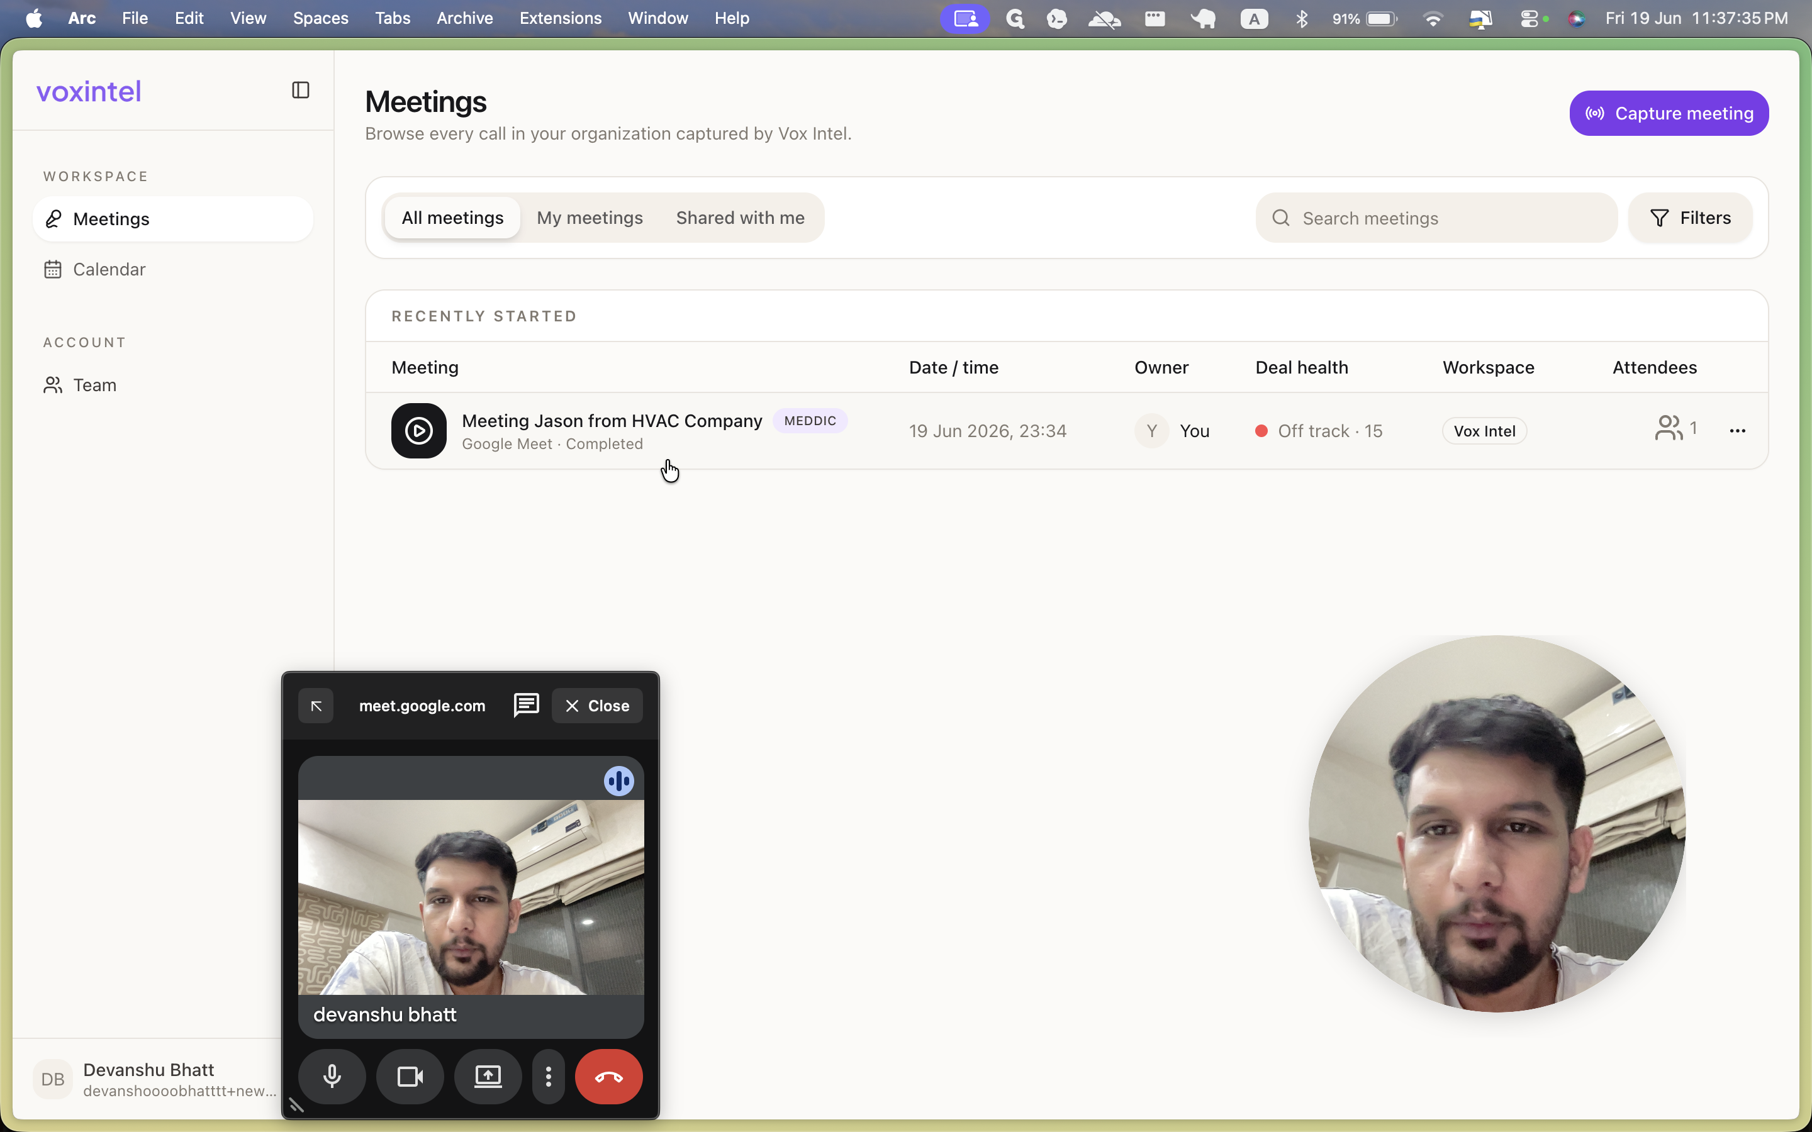The width and height of the screenshot is (1812, 1132).
Task: Return to Meet tab via arrow icon
Action: 316,706
